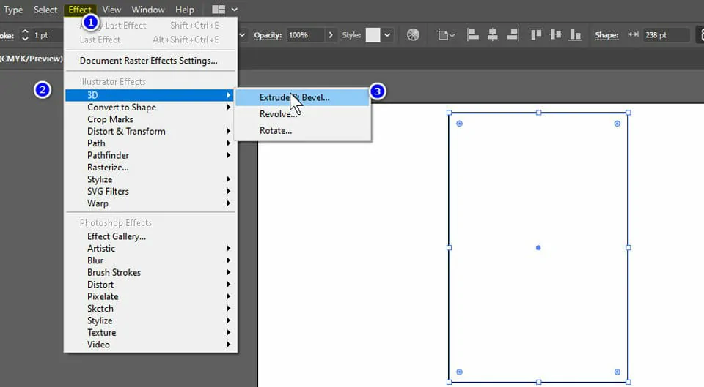
Task: Click Horizontal Align Left icon
Action: (472, 35)
